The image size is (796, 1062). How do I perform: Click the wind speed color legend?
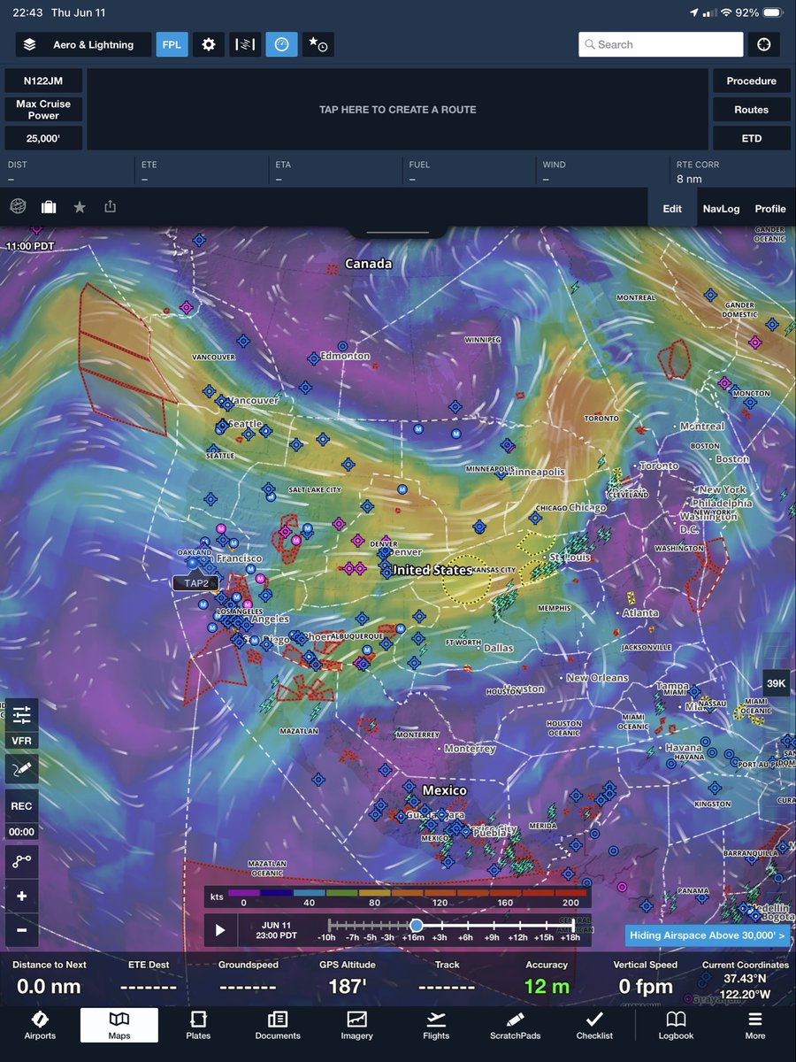coord(397,897)
